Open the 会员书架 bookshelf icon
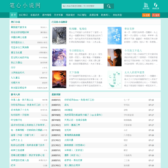Image resolution: width=168 pixels, height=168 pixels. pyautogui.click(x=146, y=6)
